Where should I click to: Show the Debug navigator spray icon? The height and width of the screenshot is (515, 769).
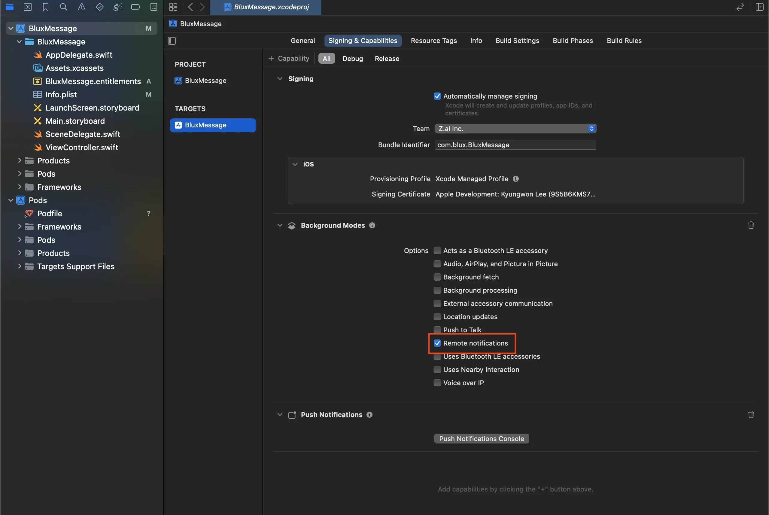click(117, 7)
